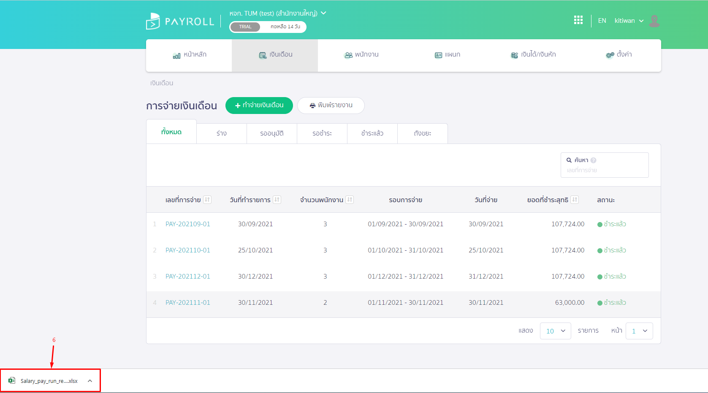This screenshot has width=708, height=393.
Task: Expand the Salary_pay_run download chevron
Action: coord(90,380)
